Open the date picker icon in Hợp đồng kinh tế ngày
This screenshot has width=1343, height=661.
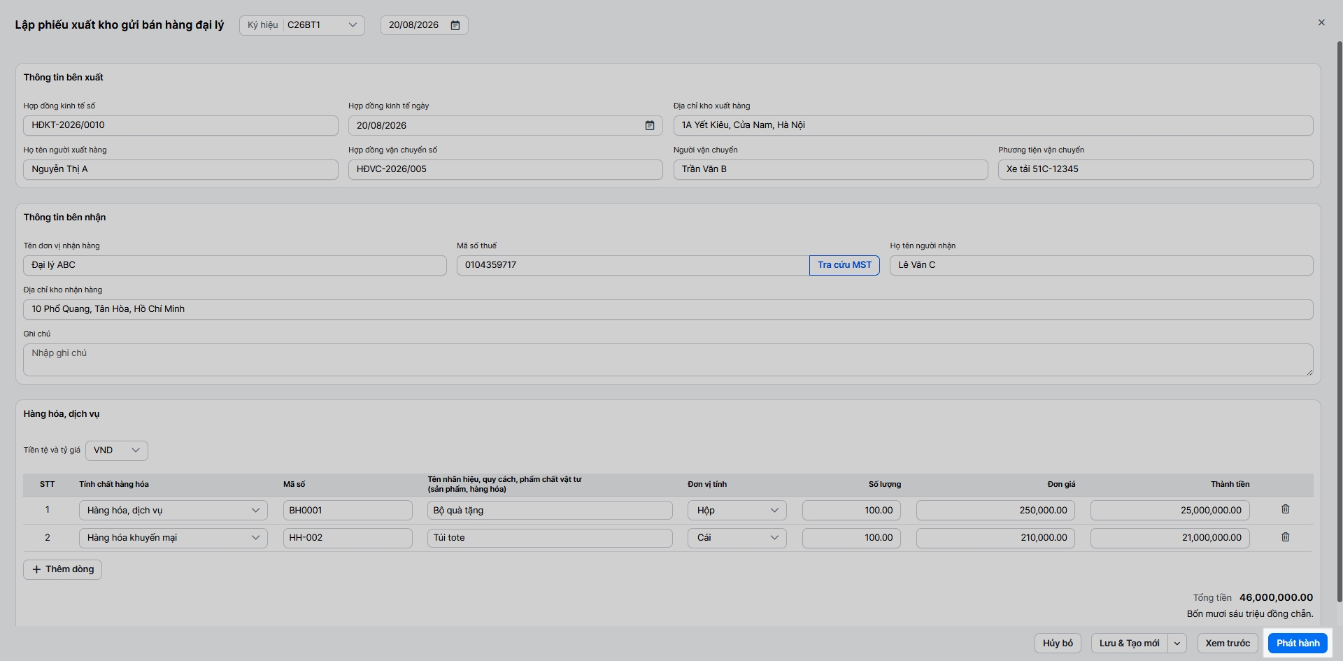650,125
